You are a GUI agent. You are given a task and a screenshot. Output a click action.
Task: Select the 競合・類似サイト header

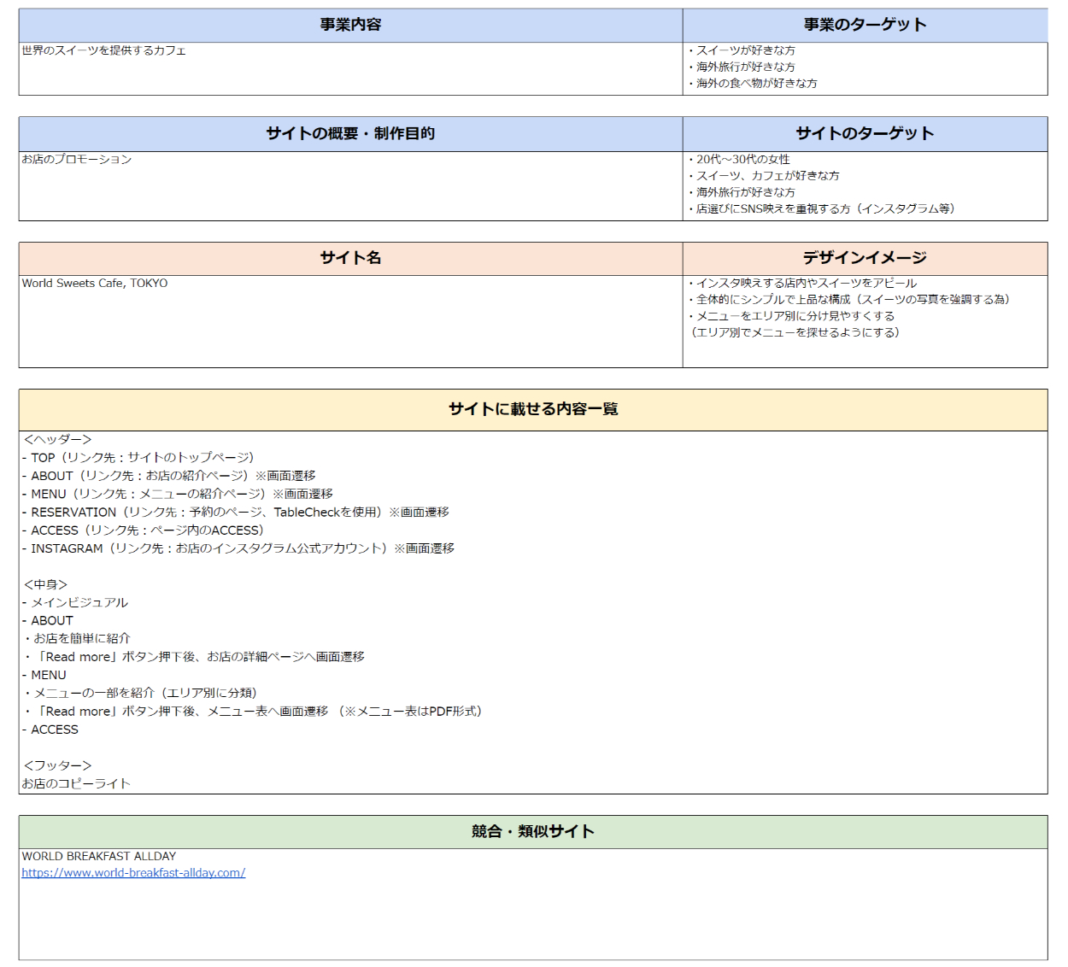tap(533, 832)
